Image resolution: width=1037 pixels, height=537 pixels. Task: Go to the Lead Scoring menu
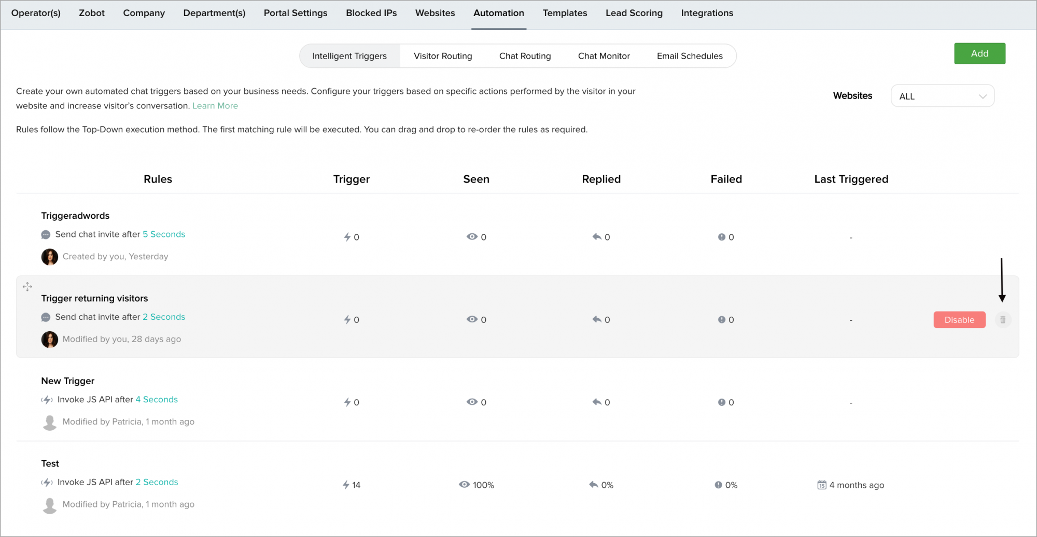coord(634,13)
